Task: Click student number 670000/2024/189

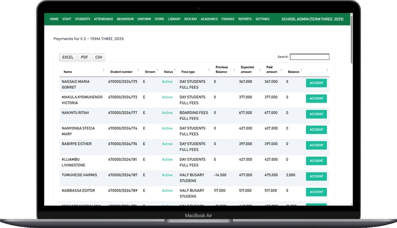Action: pyautogui.click(x=123, y=191)
